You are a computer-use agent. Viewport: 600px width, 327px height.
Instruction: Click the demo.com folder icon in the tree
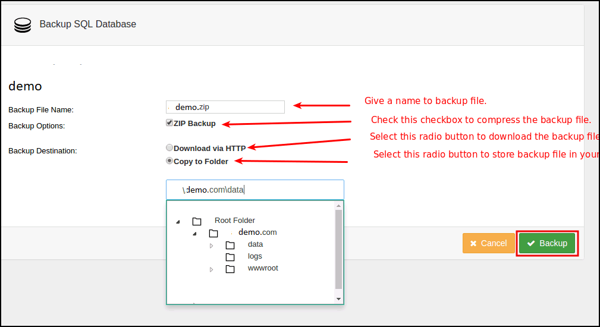point(213,233)
